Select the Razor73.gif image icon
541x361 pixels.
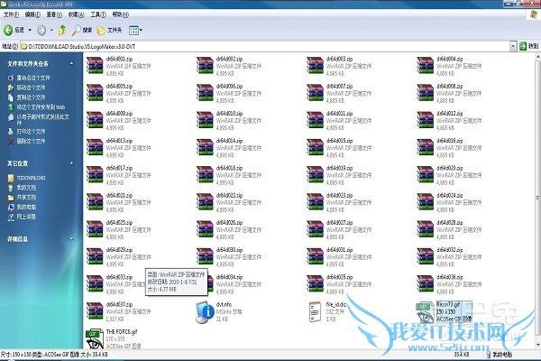pyautogui.click(x=425, y=312)
